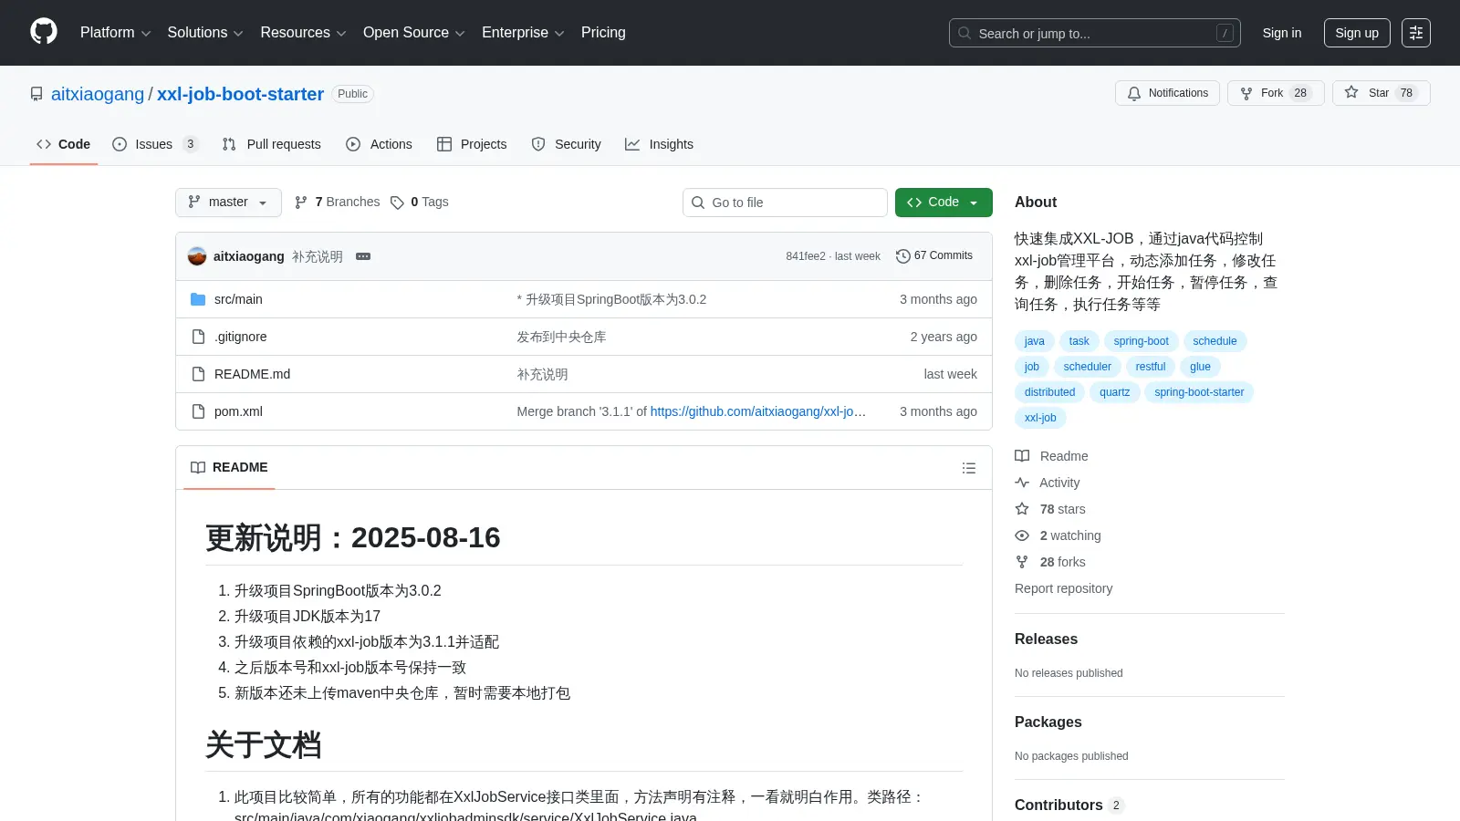Open the Releases section heading
This screenshot has height=821, width=1460.
click(x=1046, y=639)
